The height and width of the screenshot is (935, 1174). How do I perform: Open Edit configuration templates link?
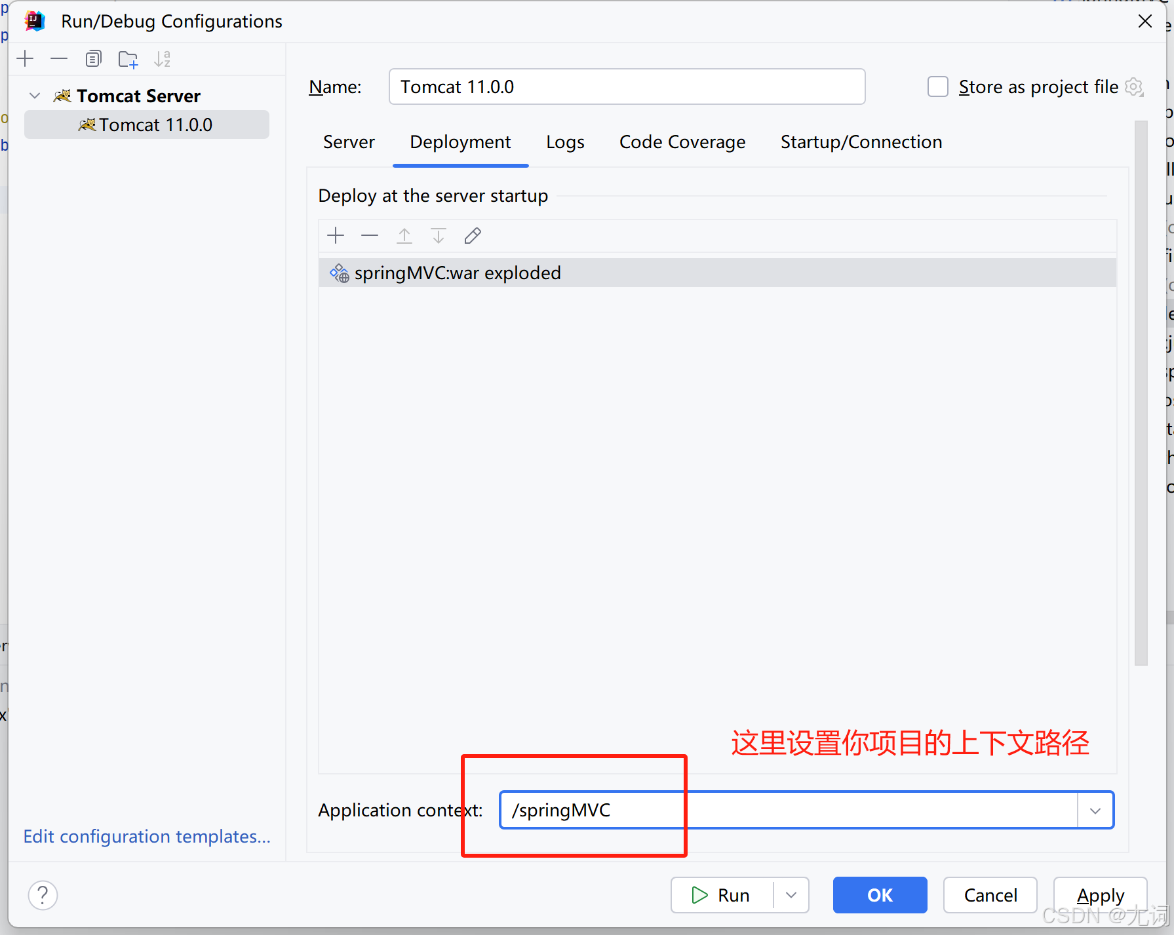[x=147, y=837]
